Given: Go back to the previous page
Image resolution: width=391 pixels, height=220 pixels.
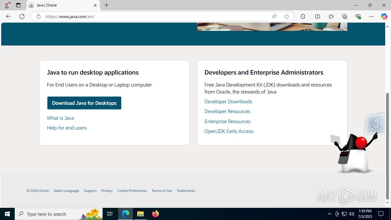Looking at the screenshot, I should (8, 16).
